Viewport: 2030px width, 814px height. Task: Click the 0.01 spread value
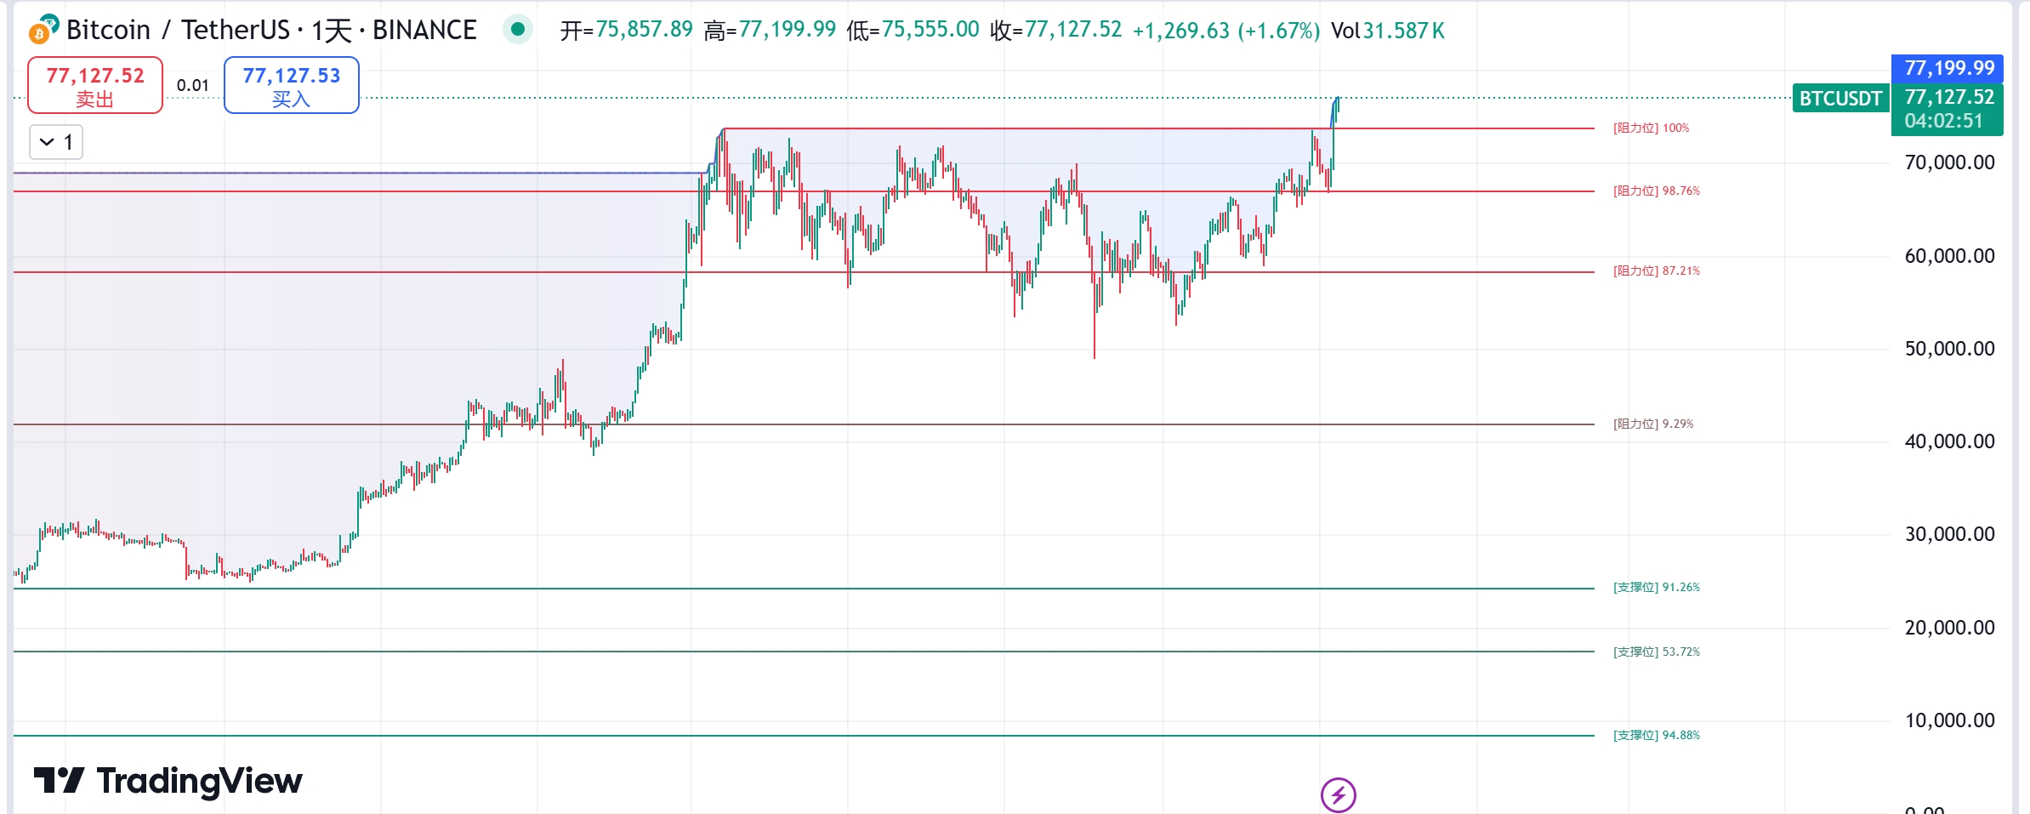(193, 85)
